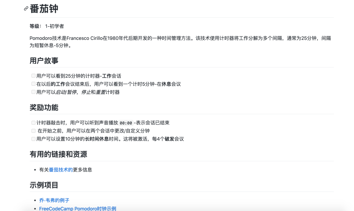Click the bold text 长时间休息

[97, 139]
